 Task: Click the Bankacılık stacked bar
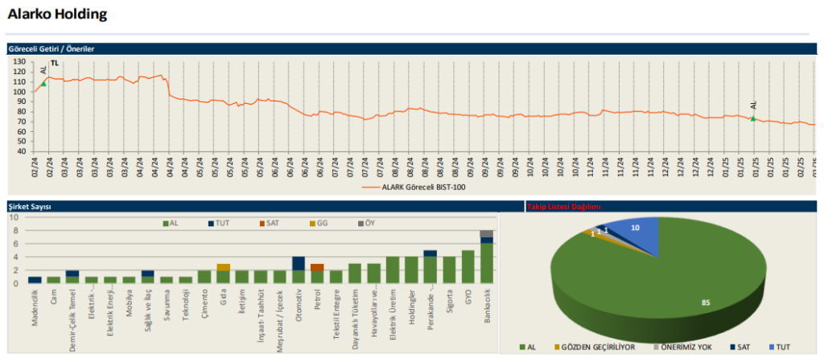pyautogui.click(x=486, y=258)
